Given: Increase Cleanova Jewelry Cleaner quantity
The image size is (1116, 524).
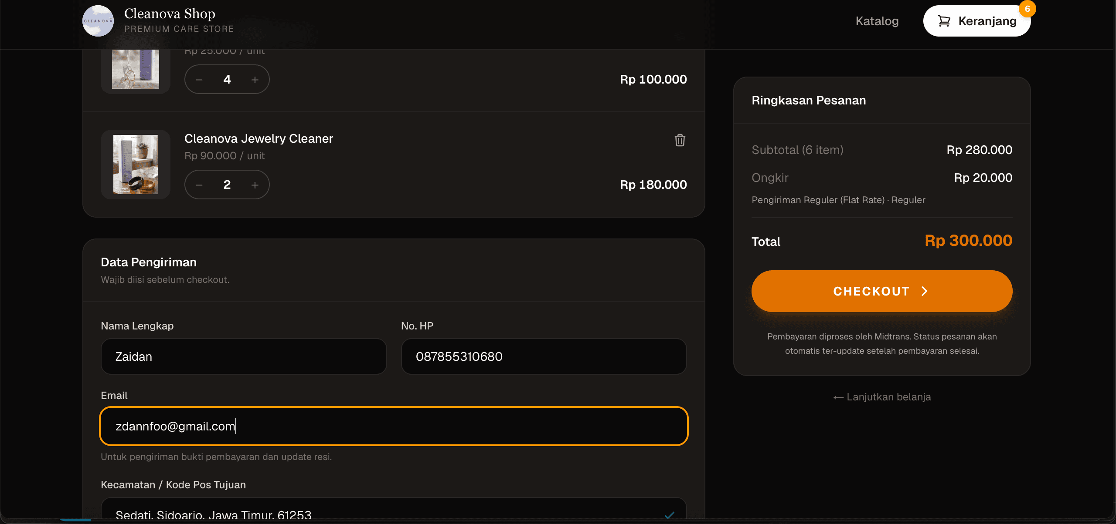Looking at the screenshot, I should [x=255, y=185].
